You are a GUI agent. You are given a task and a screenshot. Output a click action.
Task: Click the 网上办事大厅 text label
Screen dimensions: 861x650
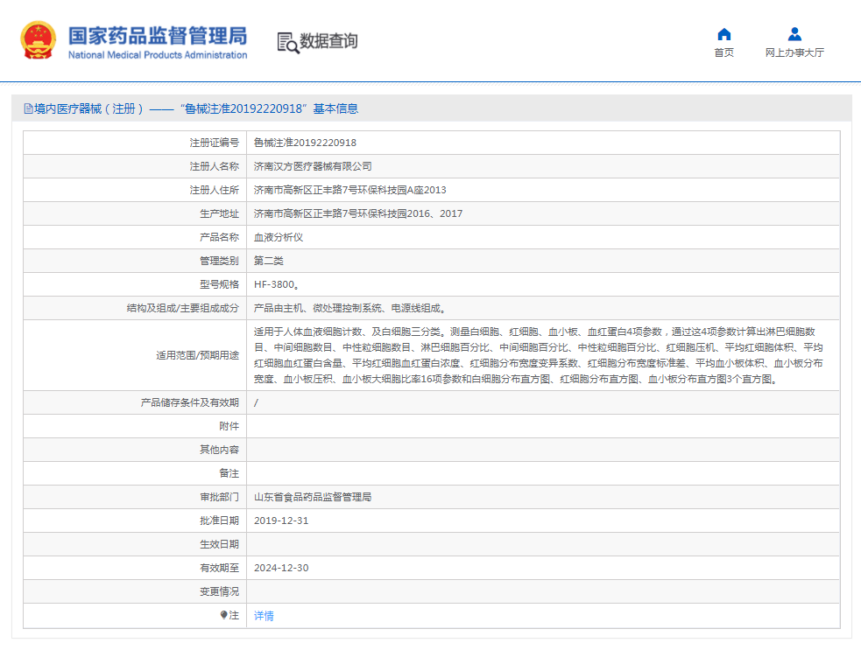794,52
